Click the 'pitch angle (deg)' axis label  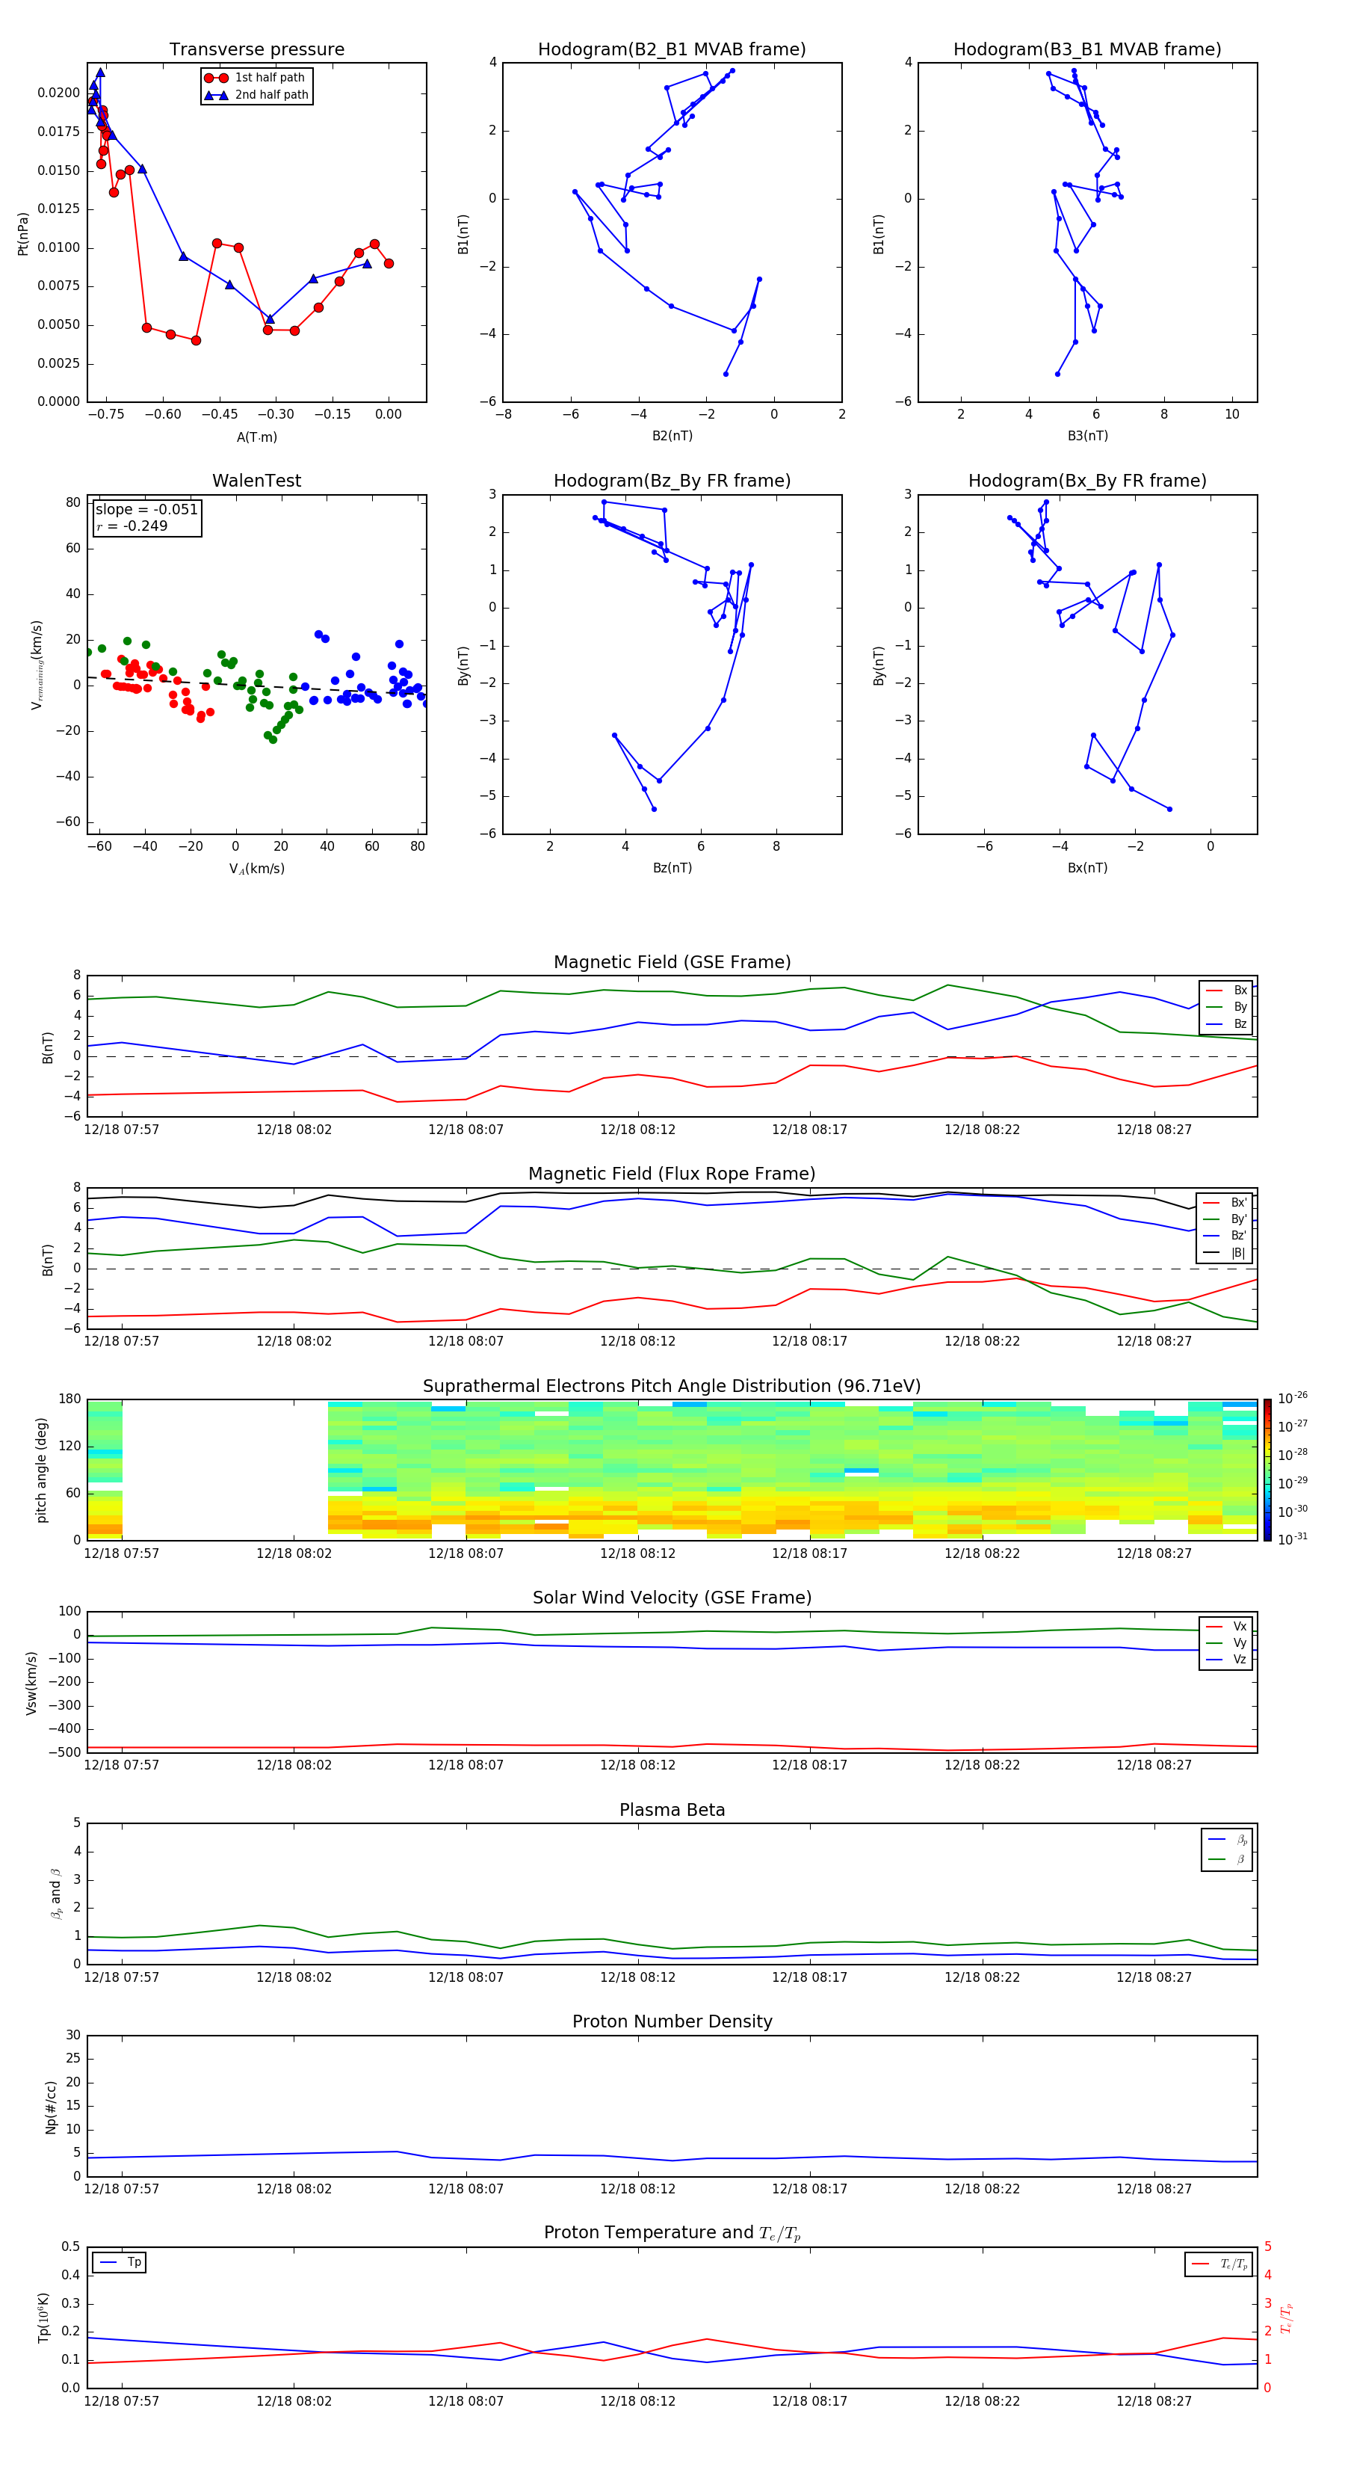tap(41, 1470)
